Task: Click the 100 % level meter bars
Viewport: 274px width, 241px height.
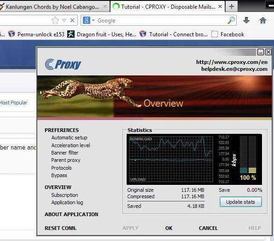Action: pos(248,155)
